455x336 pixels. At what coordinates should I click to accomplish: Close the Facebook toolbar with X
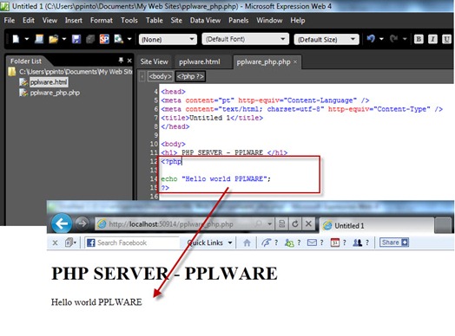pos(55,242)
